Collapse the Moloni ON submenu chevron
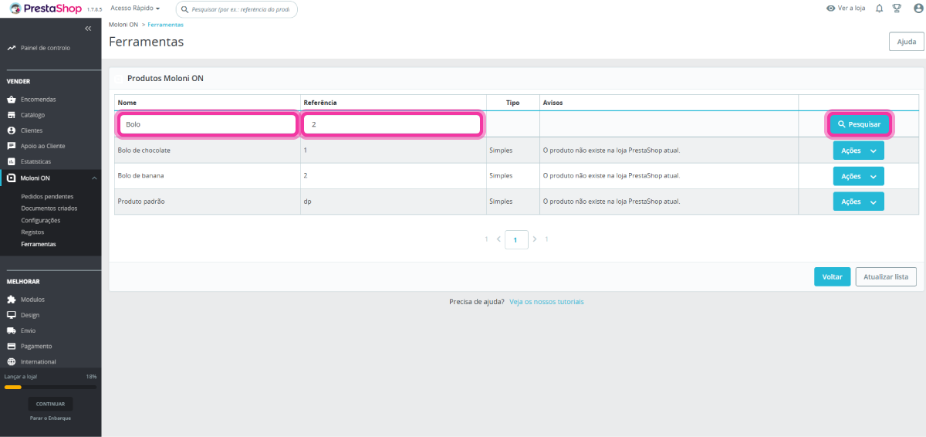The height and width of the screenshot is (437, 926). (93, 178)
